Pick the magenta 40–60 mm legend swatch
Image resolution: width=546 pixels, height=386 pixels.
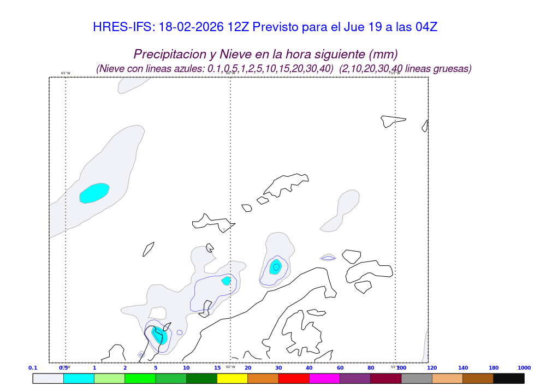coord(324,378)
